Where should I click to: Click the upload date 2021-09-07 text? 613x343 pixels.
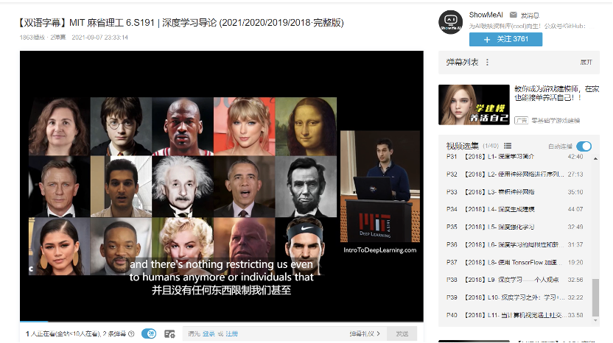pos(99,38)
